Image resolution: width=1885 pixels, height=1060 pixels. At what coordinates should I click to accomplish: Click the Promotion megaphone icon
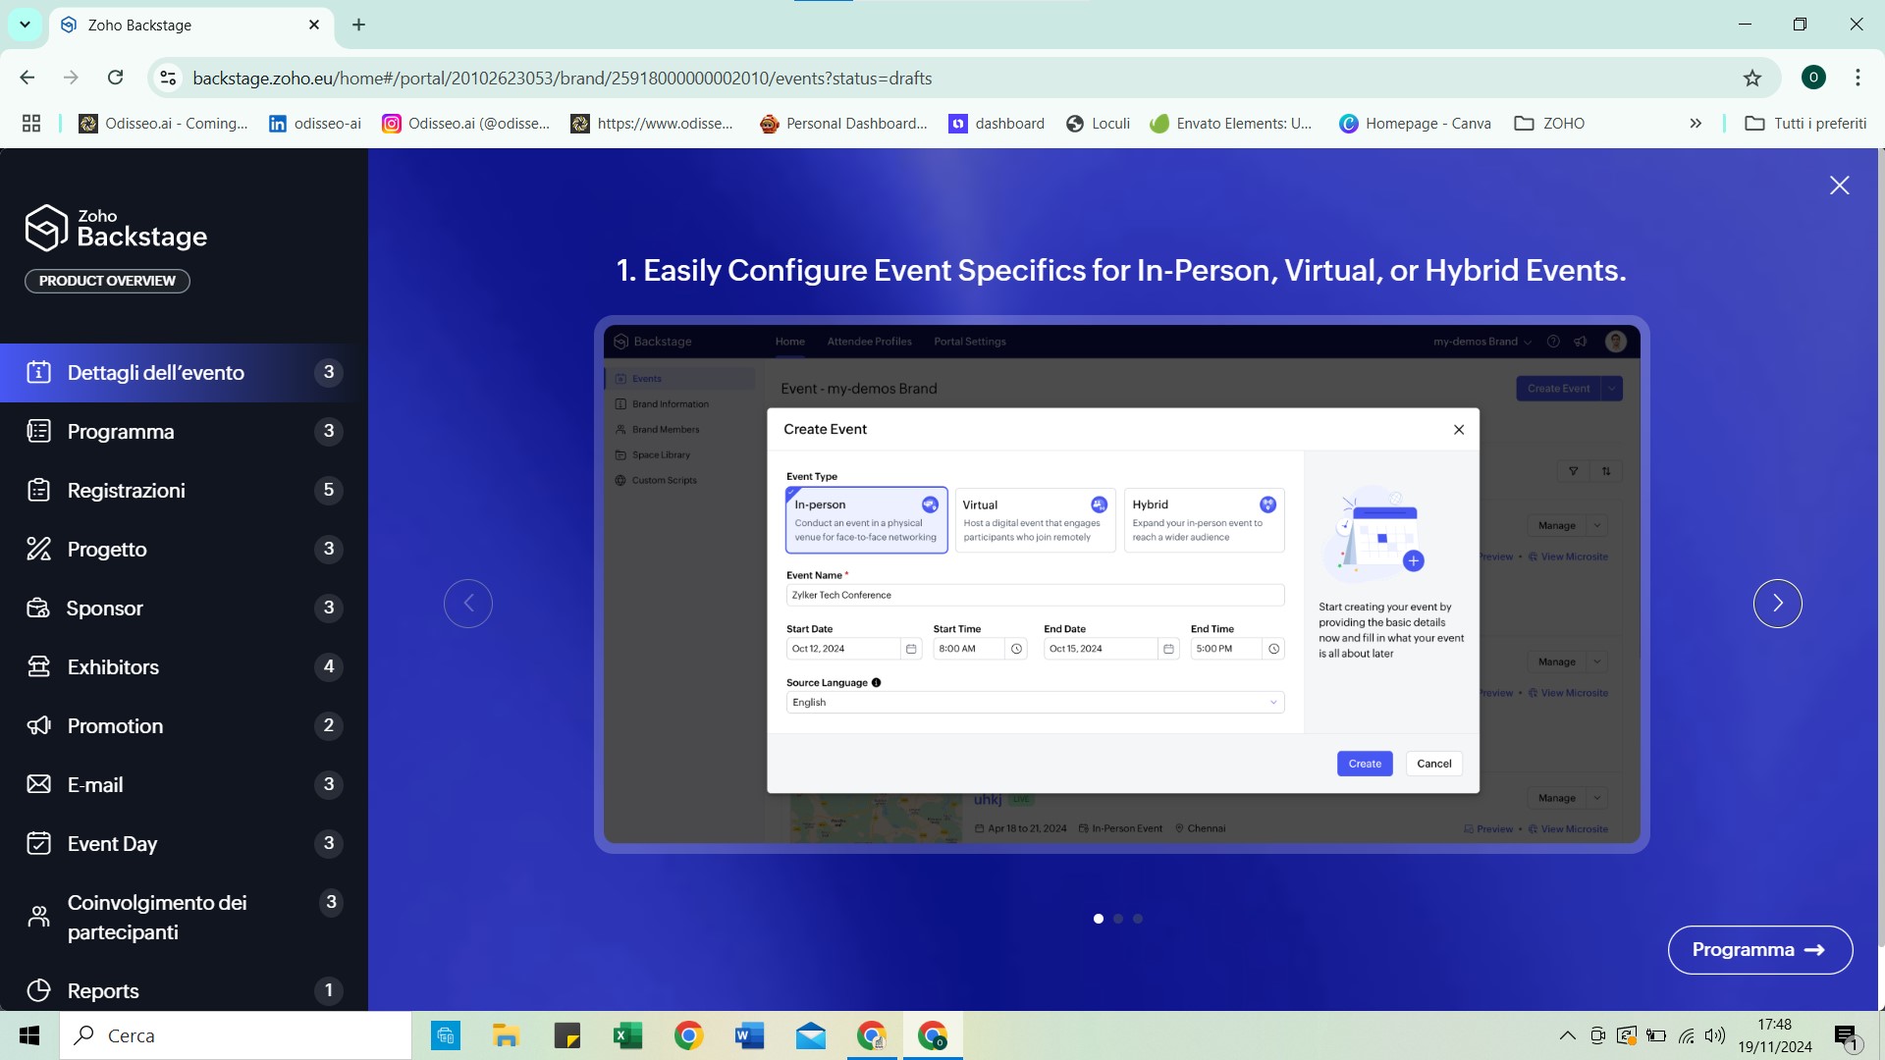[38, 725]
